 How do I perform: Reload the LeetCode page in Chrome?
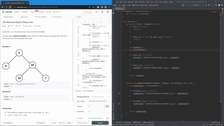[10, 7]
